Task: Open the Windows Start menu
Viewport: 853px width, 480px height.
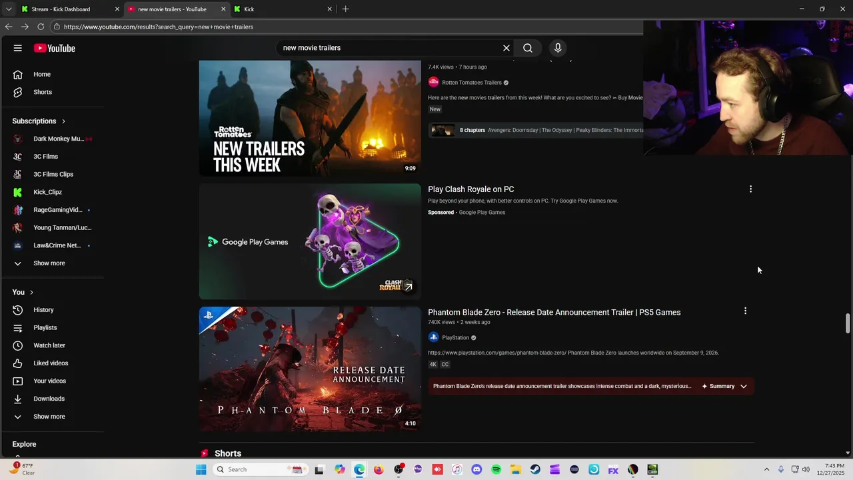Action: pos(201,469)
